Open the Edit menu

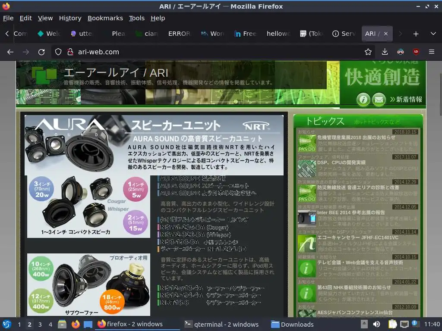(25, 18)
